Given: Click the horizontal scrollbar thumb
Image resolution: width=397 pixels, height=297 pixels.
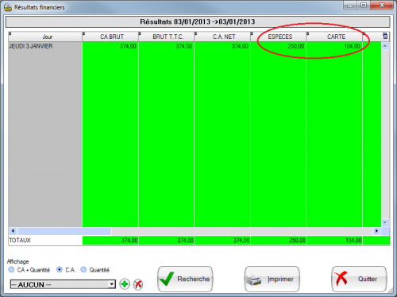Looking at the screenshot, I should pyautogui.click(x=64, y=231).
